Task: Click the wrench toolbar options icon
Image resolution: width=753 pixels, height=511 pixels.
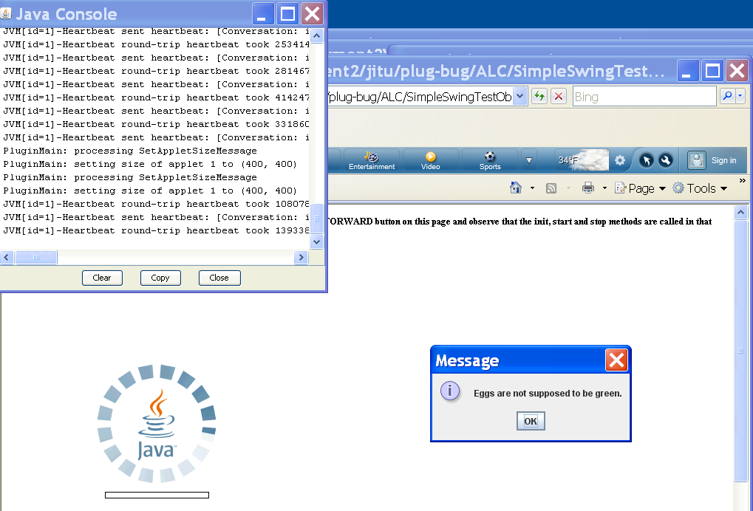Action: click(664, 160)
